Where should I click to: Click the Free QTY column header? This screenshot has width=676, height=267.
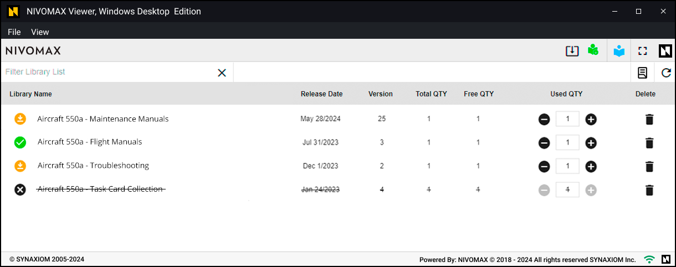coord(479,94)
